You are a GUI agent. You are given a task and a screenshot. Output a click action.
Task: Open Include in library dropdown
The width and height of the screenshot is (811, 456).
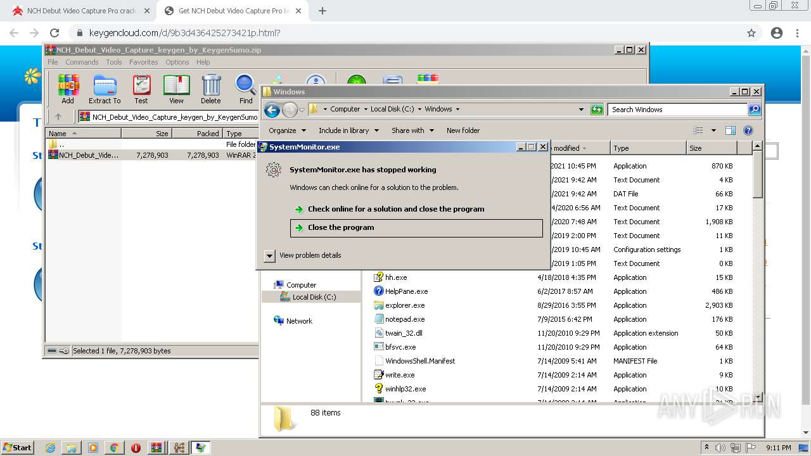click(x=348, y=130)
